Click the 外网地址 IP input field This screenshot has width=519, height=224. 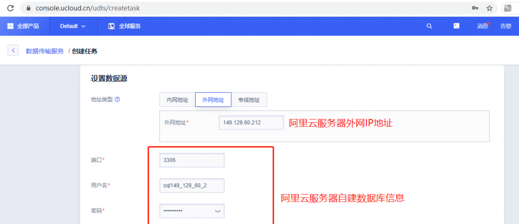[251, 123]
